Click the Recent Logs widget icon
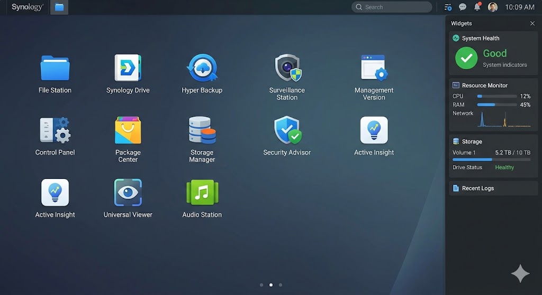 456,188
